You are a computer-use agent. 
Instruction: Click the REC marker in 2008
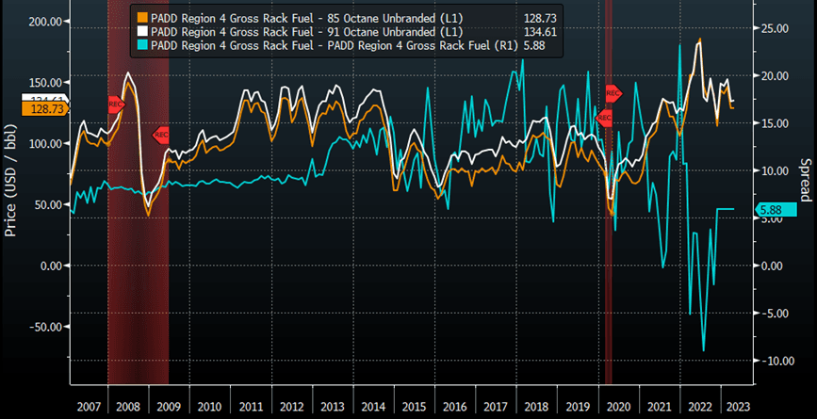(116, 105)
